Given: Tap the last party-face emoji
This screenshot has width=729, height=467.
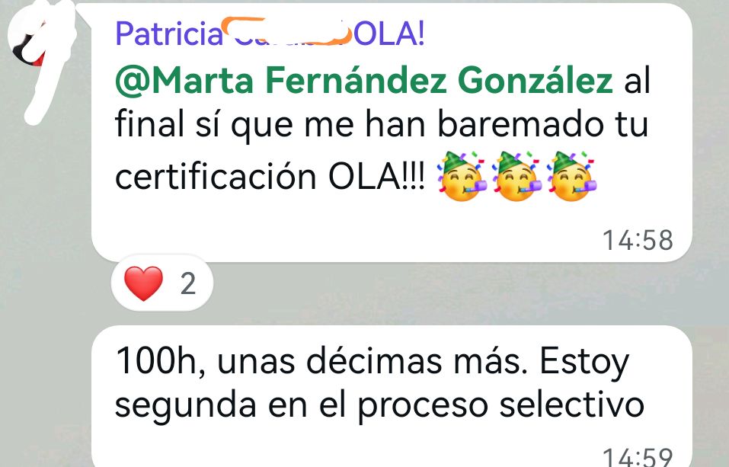Looking at the screenshot, I should [572, 176].
